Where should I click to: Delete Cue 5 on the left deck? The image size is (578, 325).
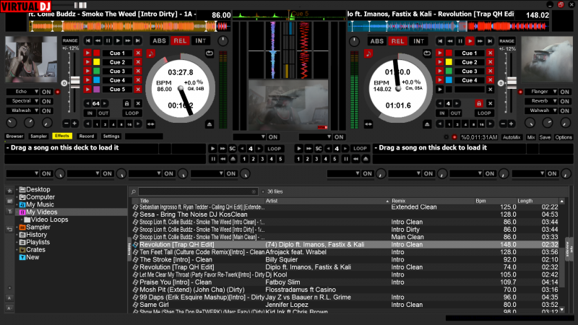[x=138, y=89]
